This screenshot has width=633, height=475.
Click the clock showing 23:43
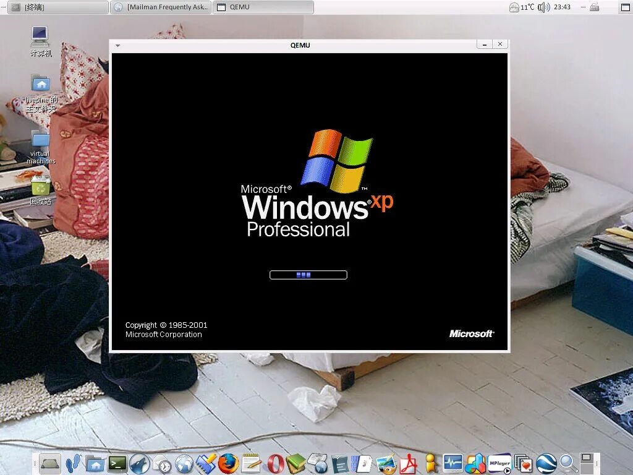click(x=562, y=7)
